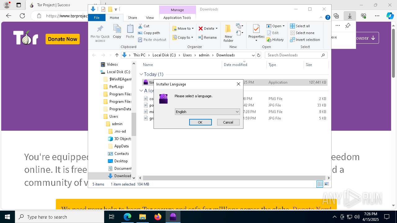397x223 pixels.
Task: Collapse the Today (1) group
Action: click(x=141, y=74)
